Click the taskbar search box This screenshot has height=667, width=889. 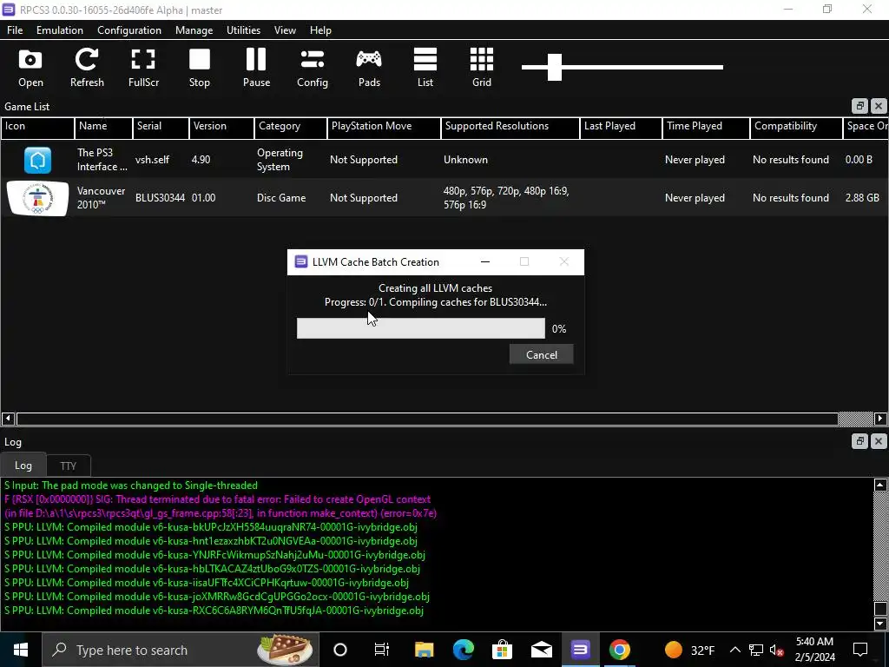pos(181,650)
